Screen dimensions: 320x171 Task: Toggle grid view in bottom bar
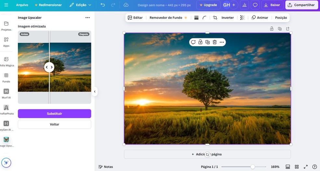coord(297,167)
